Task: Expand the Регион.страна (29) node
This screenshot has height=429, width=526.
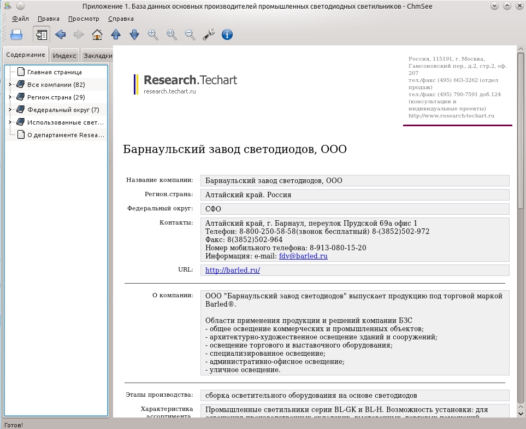Action: coord(10,97)
